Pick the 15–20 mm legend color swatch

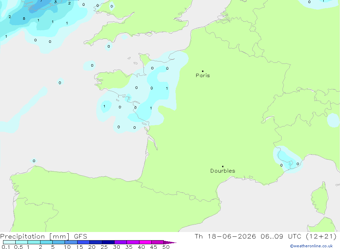pos(84,242)
